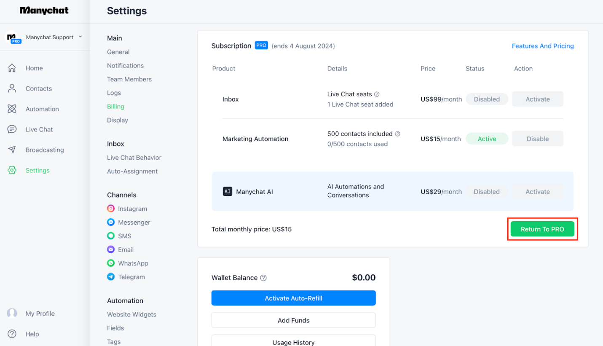Click the Add Funds button

(293, 320)
